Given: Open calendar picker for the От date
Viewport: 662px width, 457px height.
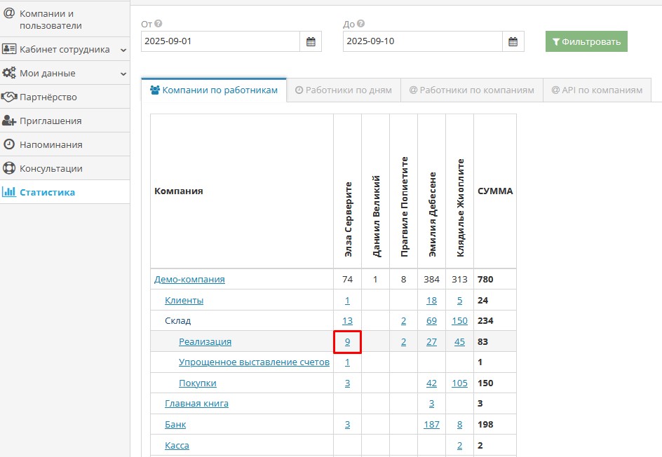Looking at the screenshot, I should (311, 41).
